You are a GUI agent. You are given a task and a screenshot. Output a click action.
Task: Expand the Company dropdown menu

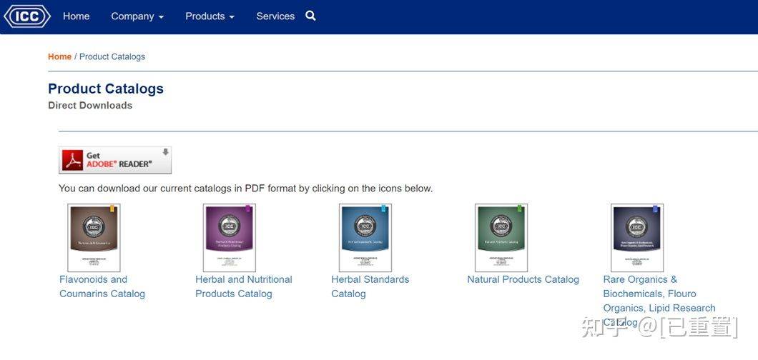(137, 16)
